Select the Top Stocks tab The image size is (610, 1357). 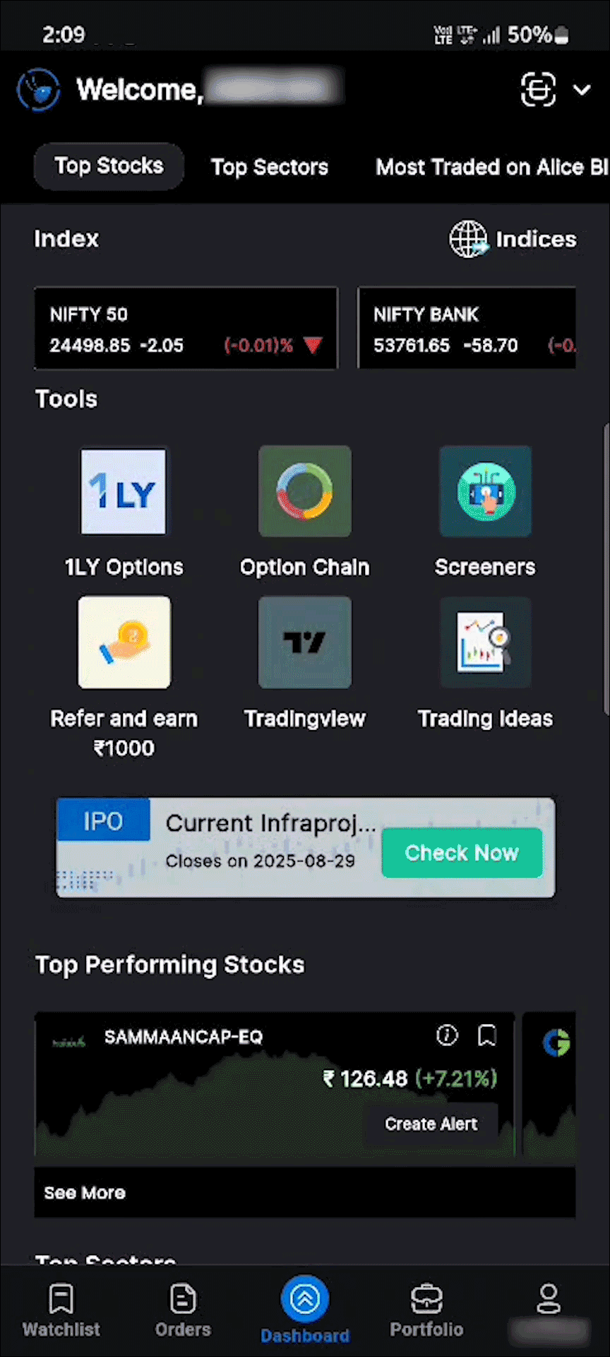coord(109,166)
